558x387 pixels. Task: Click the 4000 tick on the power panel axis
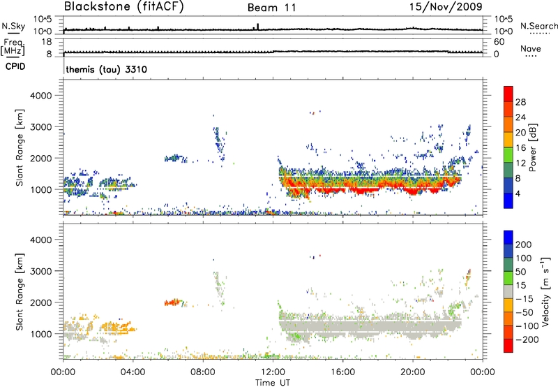[40, 96]
